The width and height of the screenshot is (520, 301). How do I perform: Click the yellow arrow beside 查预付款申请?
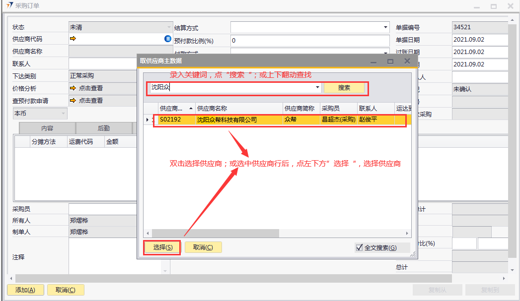tap(74, 101)
